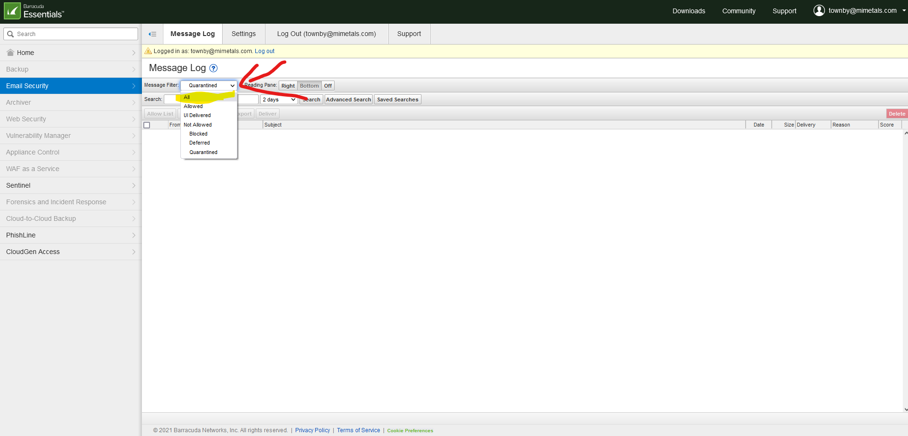
Task: Open Terms of Service link
Action: [358, 430]
